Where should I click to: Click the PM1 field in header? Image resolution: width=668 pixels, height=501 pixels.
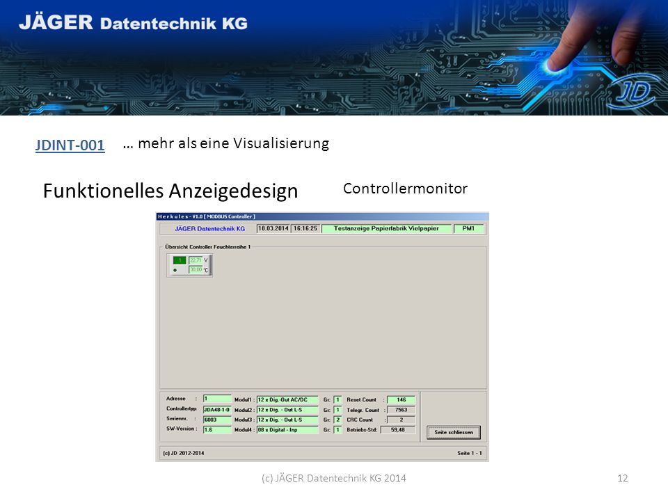point(468,229)
